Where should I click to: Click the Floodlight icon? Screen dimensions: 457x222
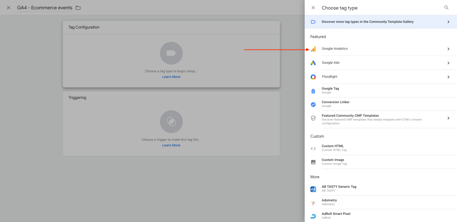[313, 77]
